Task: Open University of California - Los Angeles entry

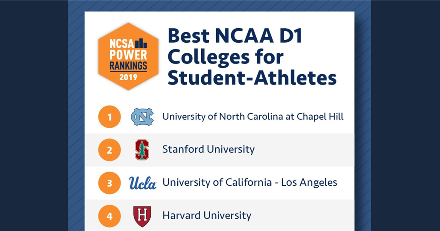Action: point(250,183)
